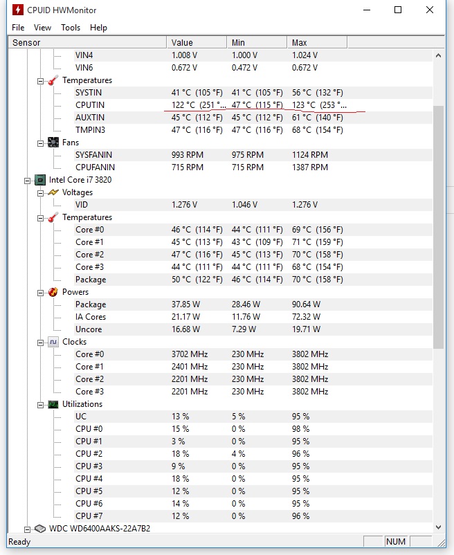Click the Powers flame icon
This screenshot has width=454, height=555.
(x=53, y=292)
